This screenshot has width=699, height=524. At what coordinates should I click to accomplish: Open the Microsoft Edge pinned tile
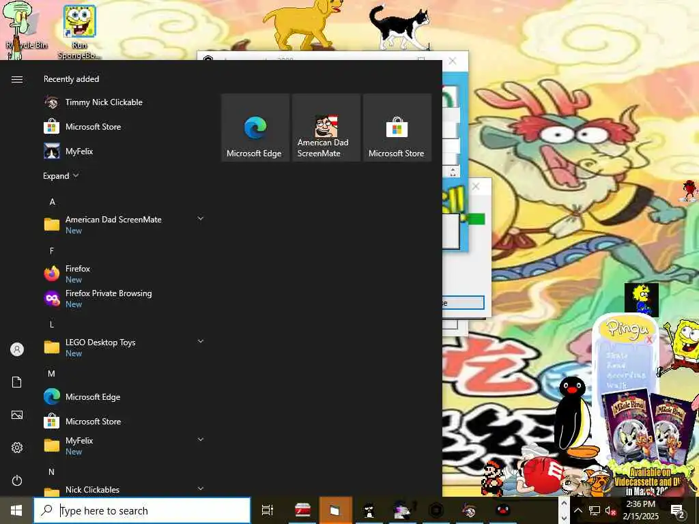pyautogui.click(x=255, y=128)
